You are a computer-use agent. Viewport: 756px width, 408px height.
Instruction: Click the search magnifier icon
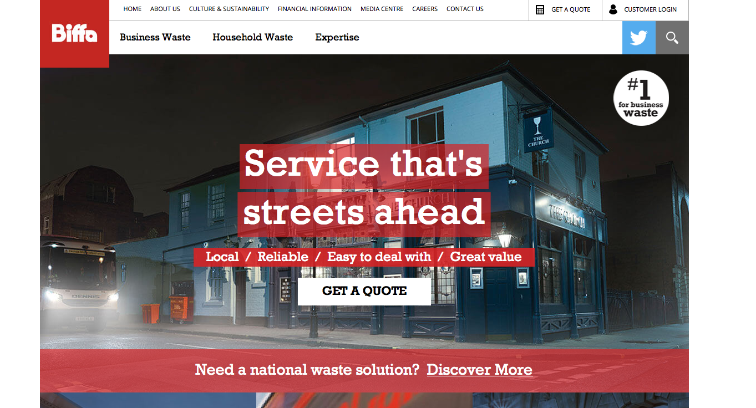point(672,38)
